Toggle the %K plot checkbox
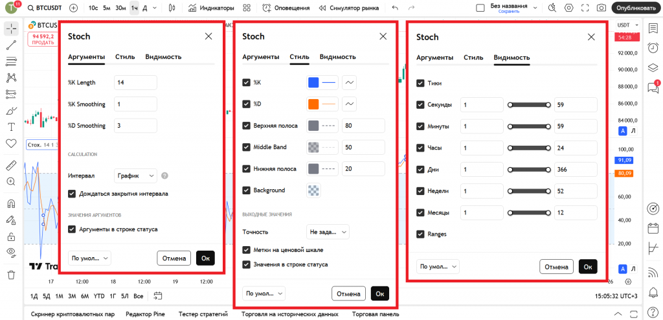This screenshot has width=663, height=320. (246, 82)
